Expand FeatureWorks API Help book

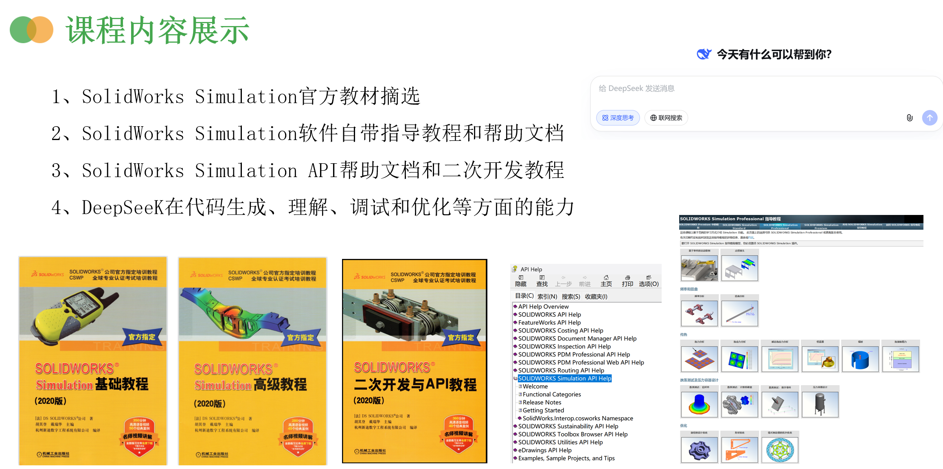515,322
